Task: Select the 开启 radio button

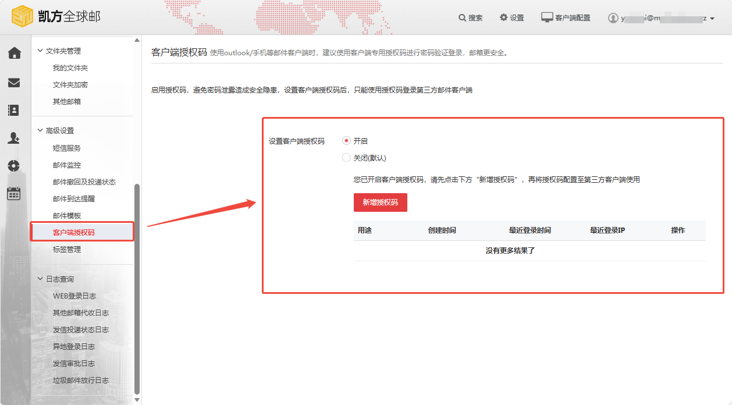Action: pos(346,141)
